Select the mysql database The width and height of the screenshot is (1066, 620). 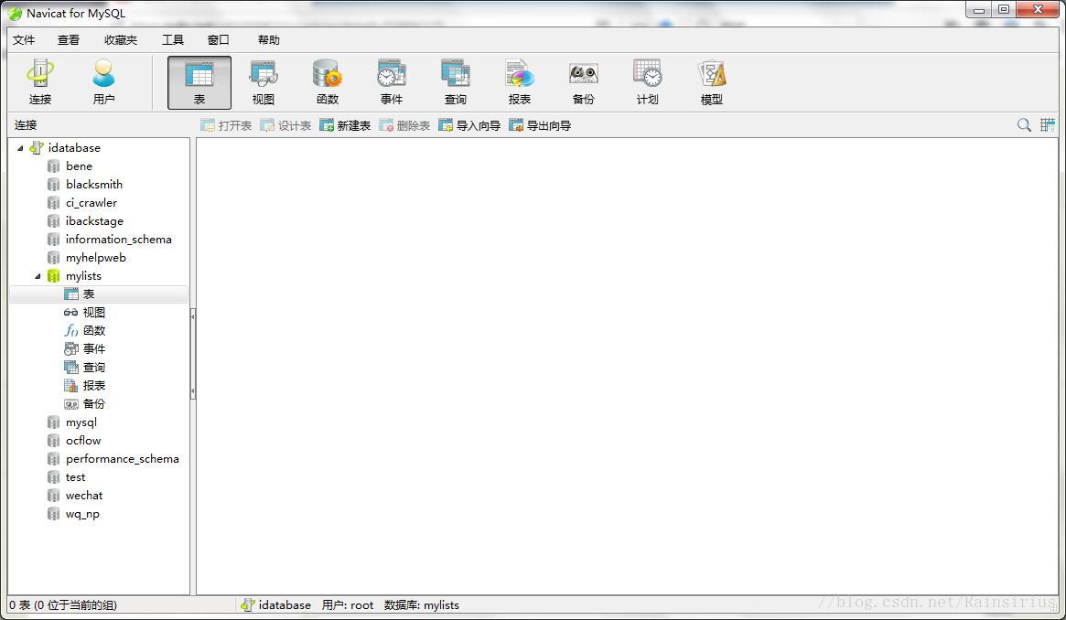tap(81, 422)
